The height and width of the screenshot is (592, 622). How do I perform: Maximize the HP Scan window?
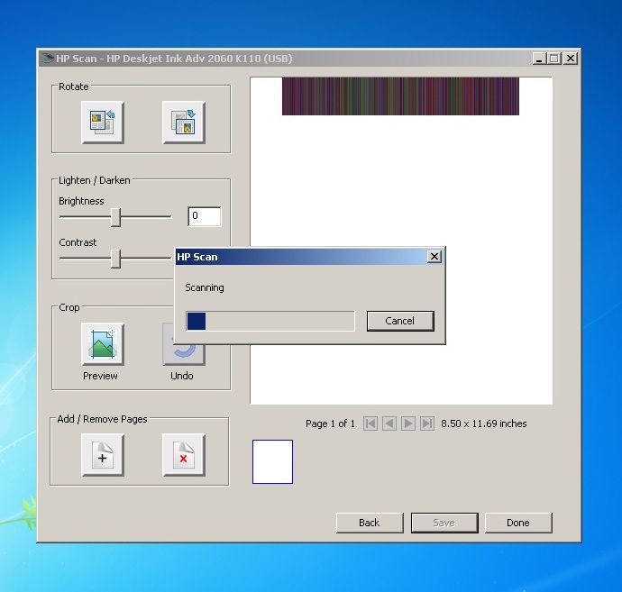[553, 59]
